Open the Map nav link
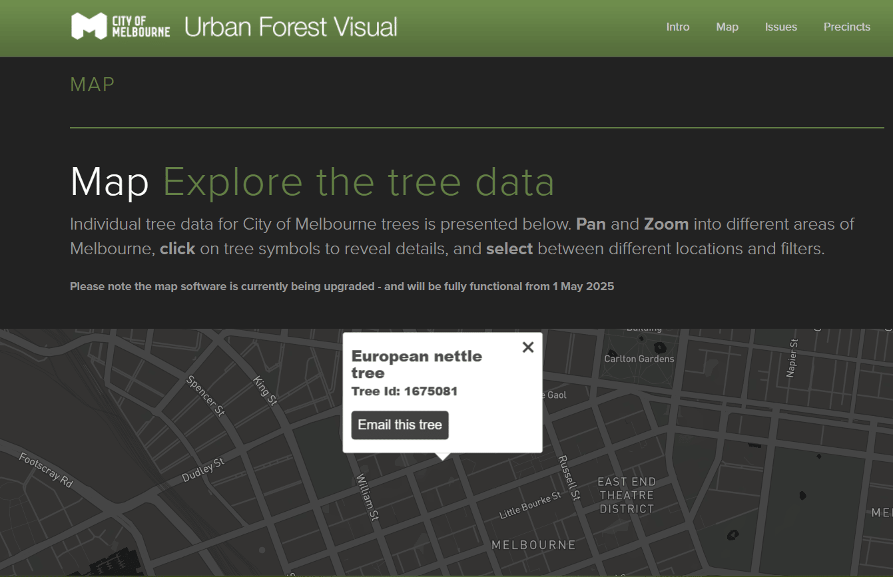 [727, 27]
